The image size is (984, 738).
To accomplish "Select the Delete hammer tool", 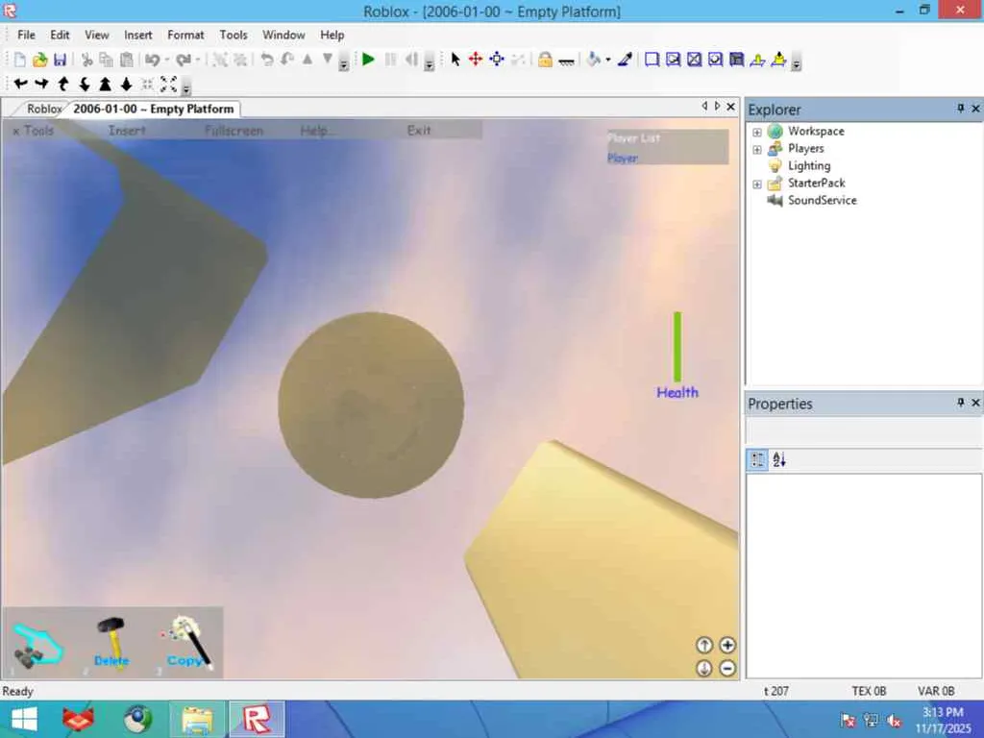I will 111,643.
